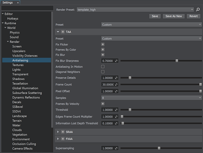Image resolution: width=203 pixels, height=153 pixels.
Task: Enable Antialiasing In Motion checkbox
Action: pos(103,67)
